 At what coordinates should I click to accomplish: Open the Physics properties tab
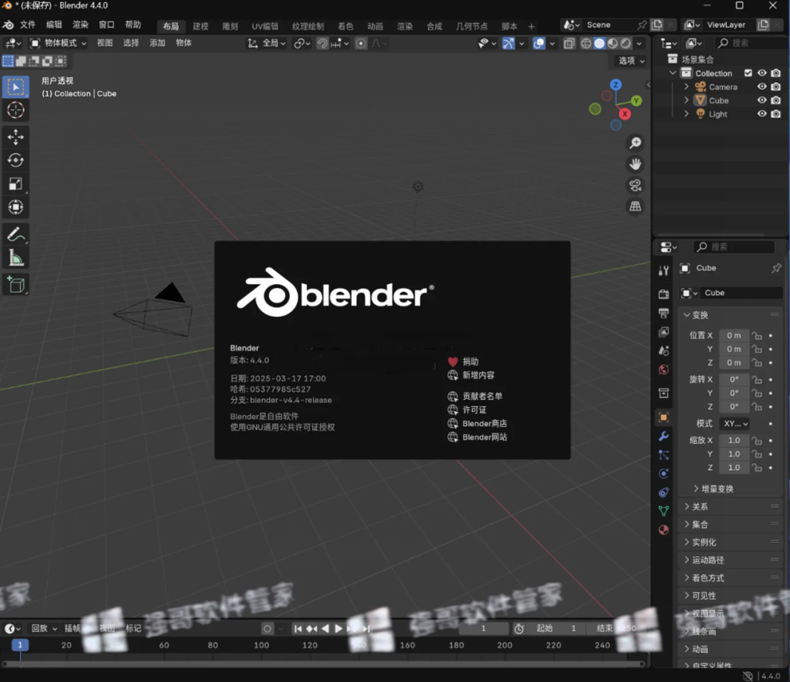point(664,474)
